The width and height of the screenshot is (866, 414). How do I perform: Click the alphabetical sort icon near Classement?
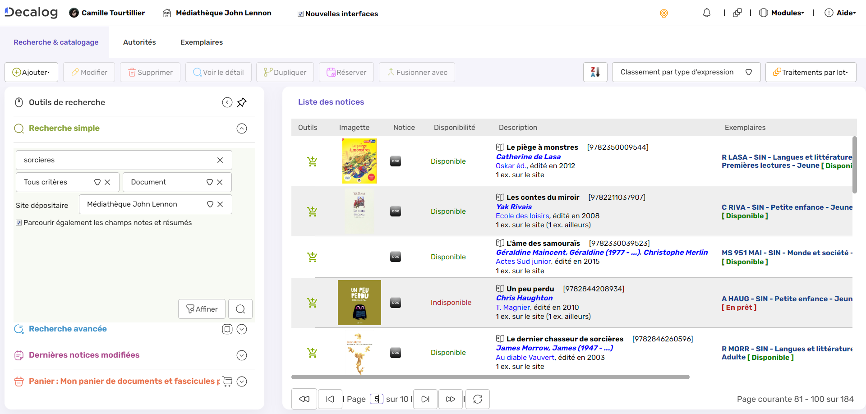click(595, 72)
